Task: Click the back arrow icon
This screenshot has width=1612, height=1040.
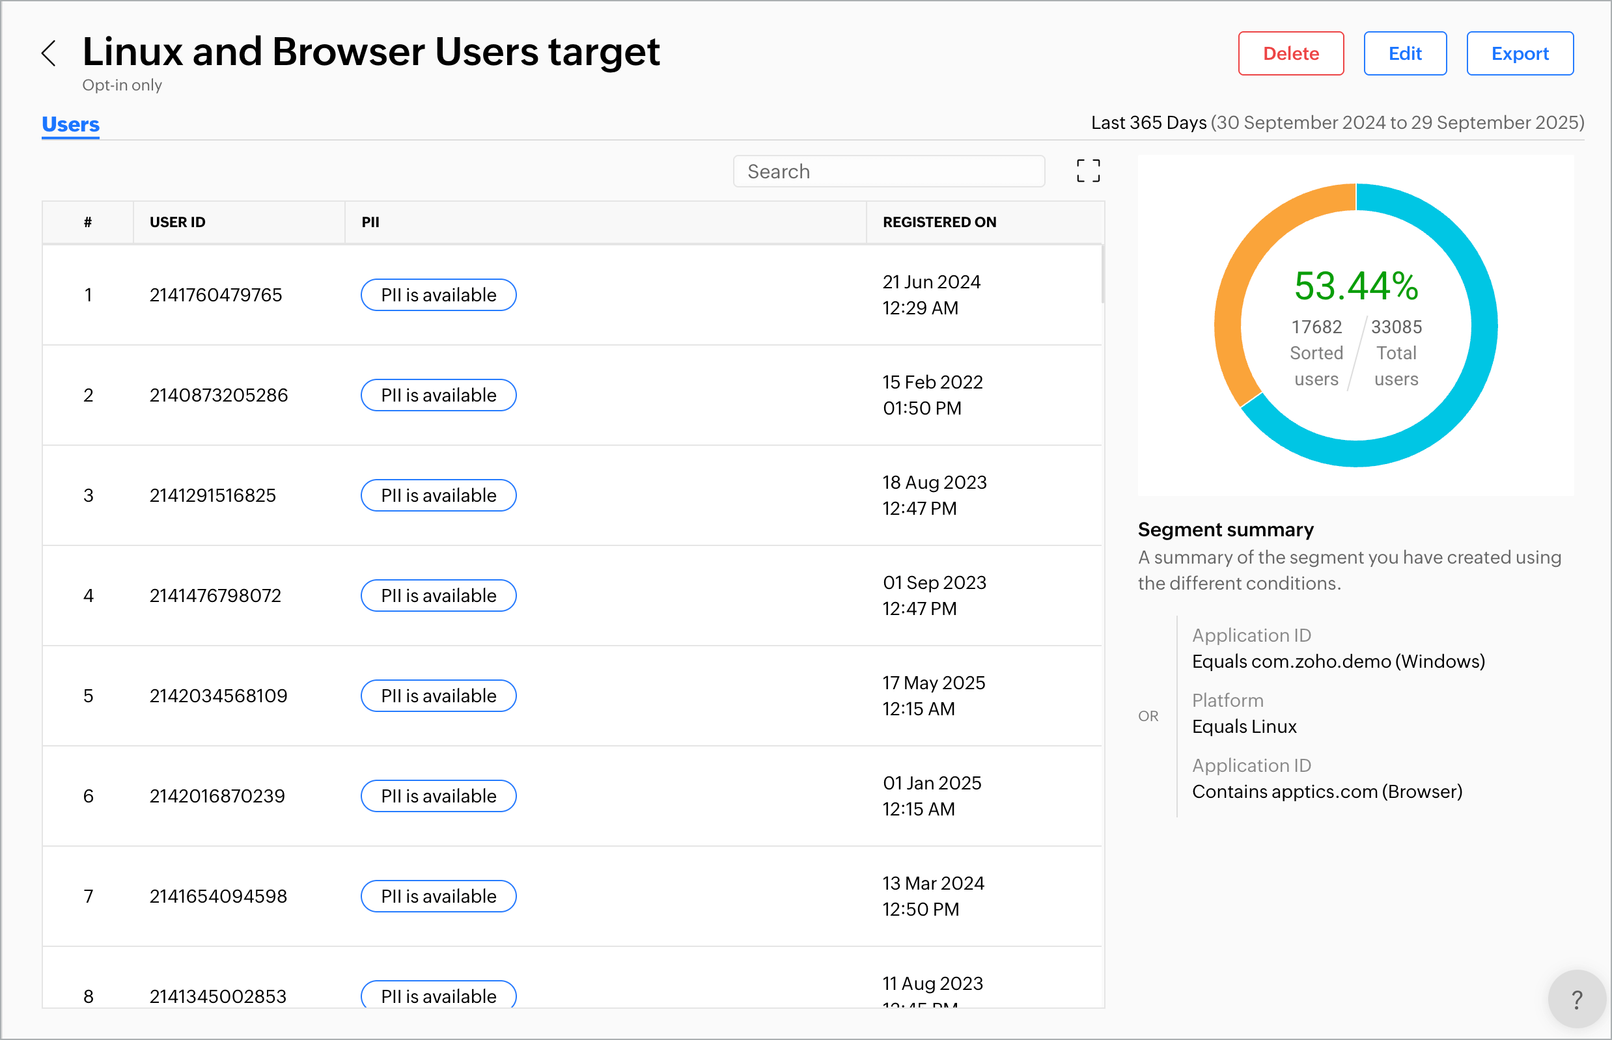Action: pos(49,53)
